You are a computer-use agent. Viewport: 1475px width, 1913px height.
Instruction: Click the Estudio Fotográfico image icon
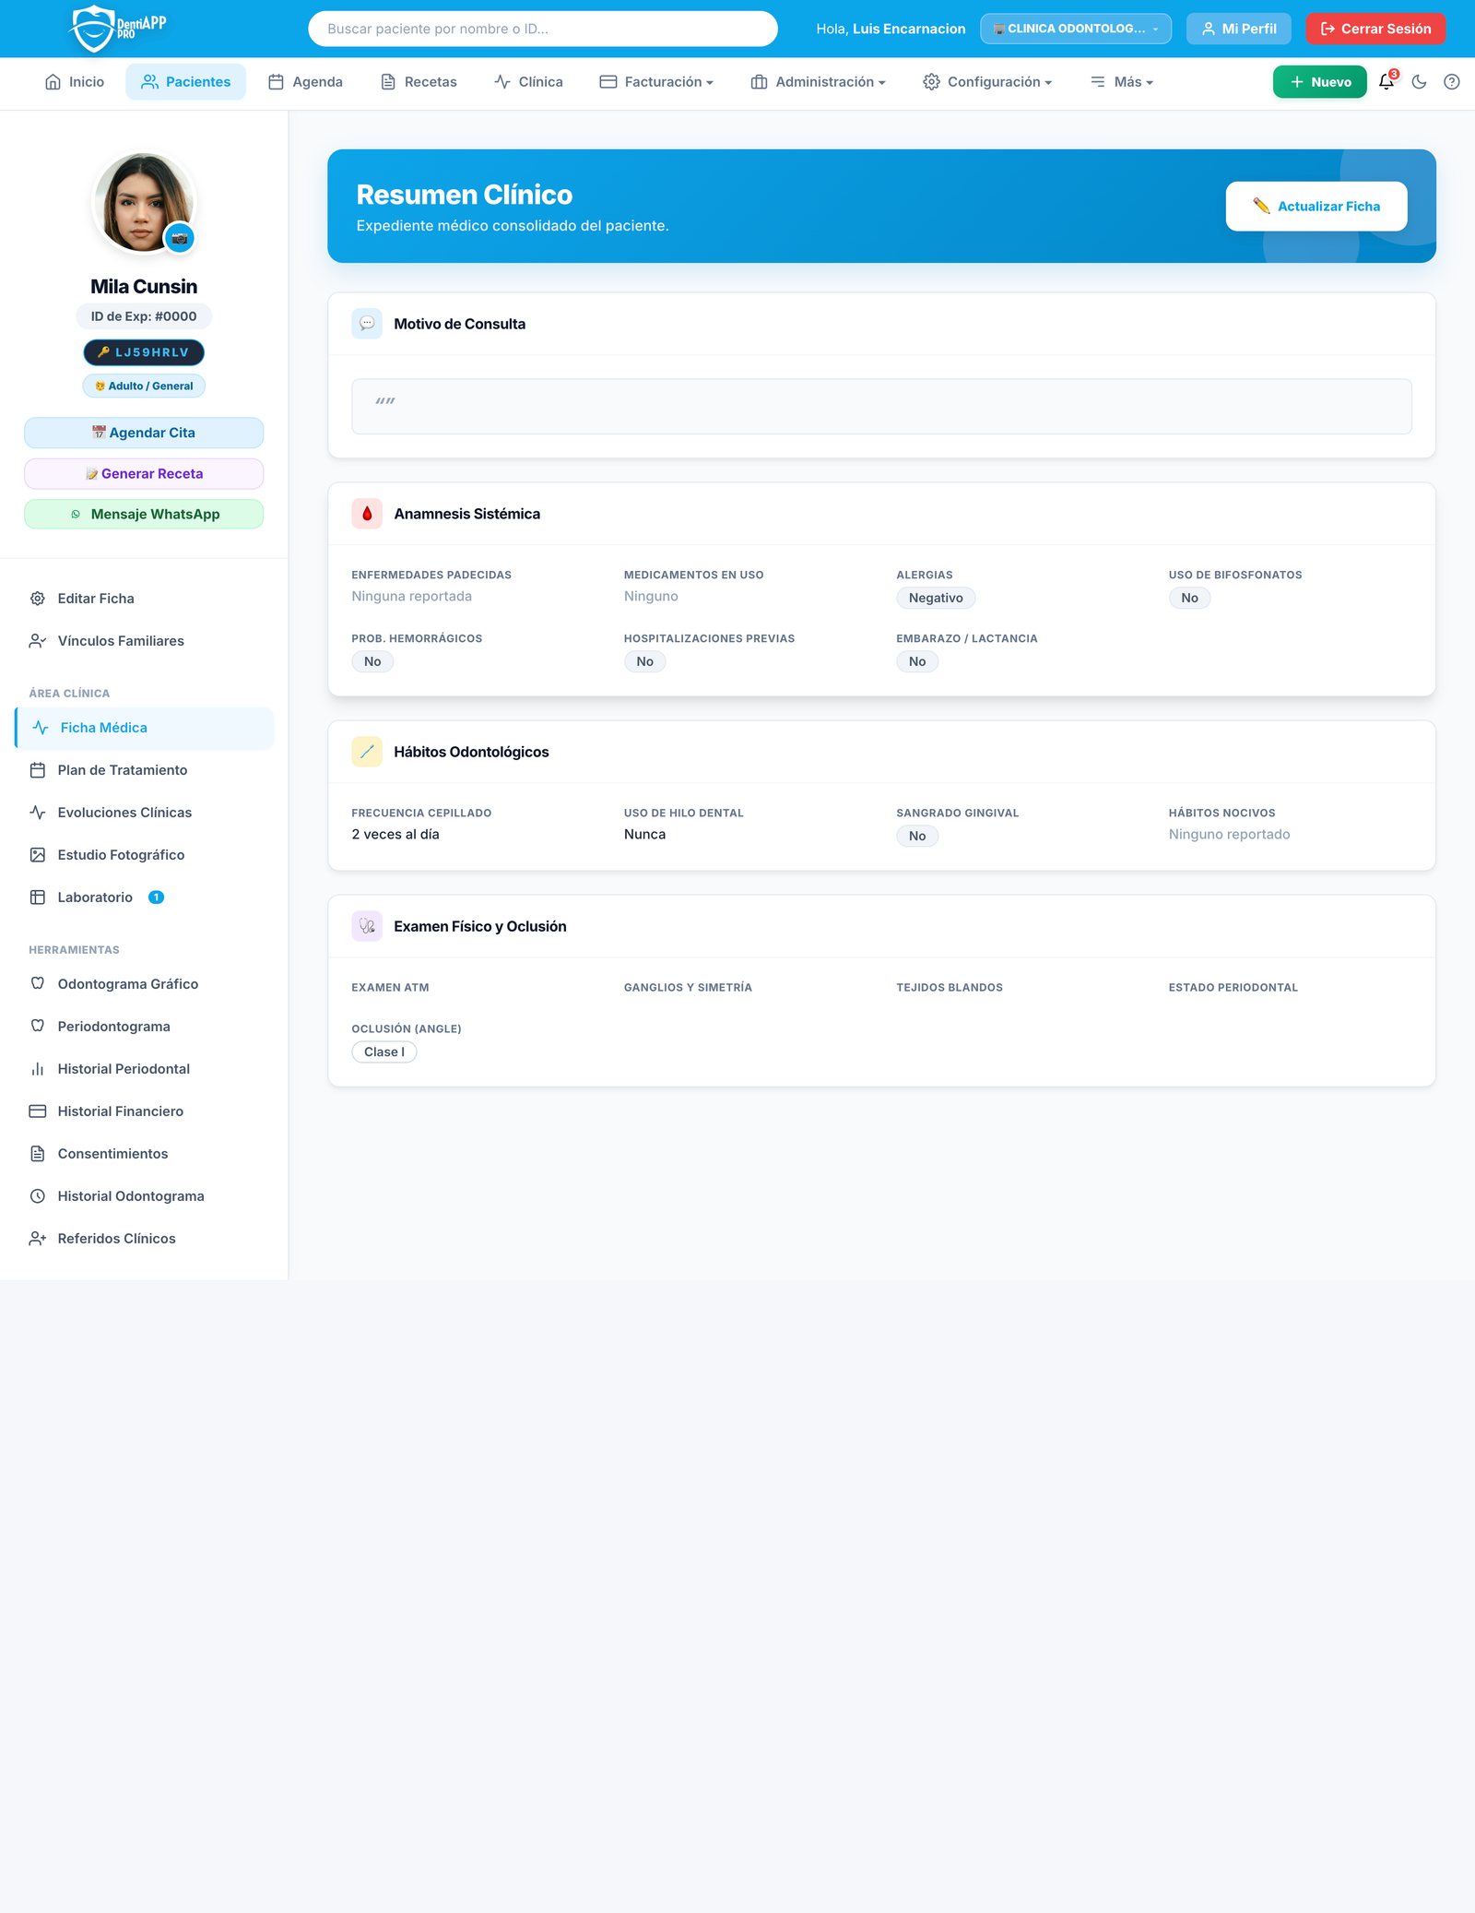tap(38, 855)
